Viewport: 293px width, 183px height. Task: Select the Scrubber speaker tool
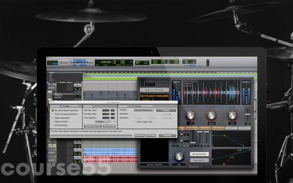tap(88, 61)
